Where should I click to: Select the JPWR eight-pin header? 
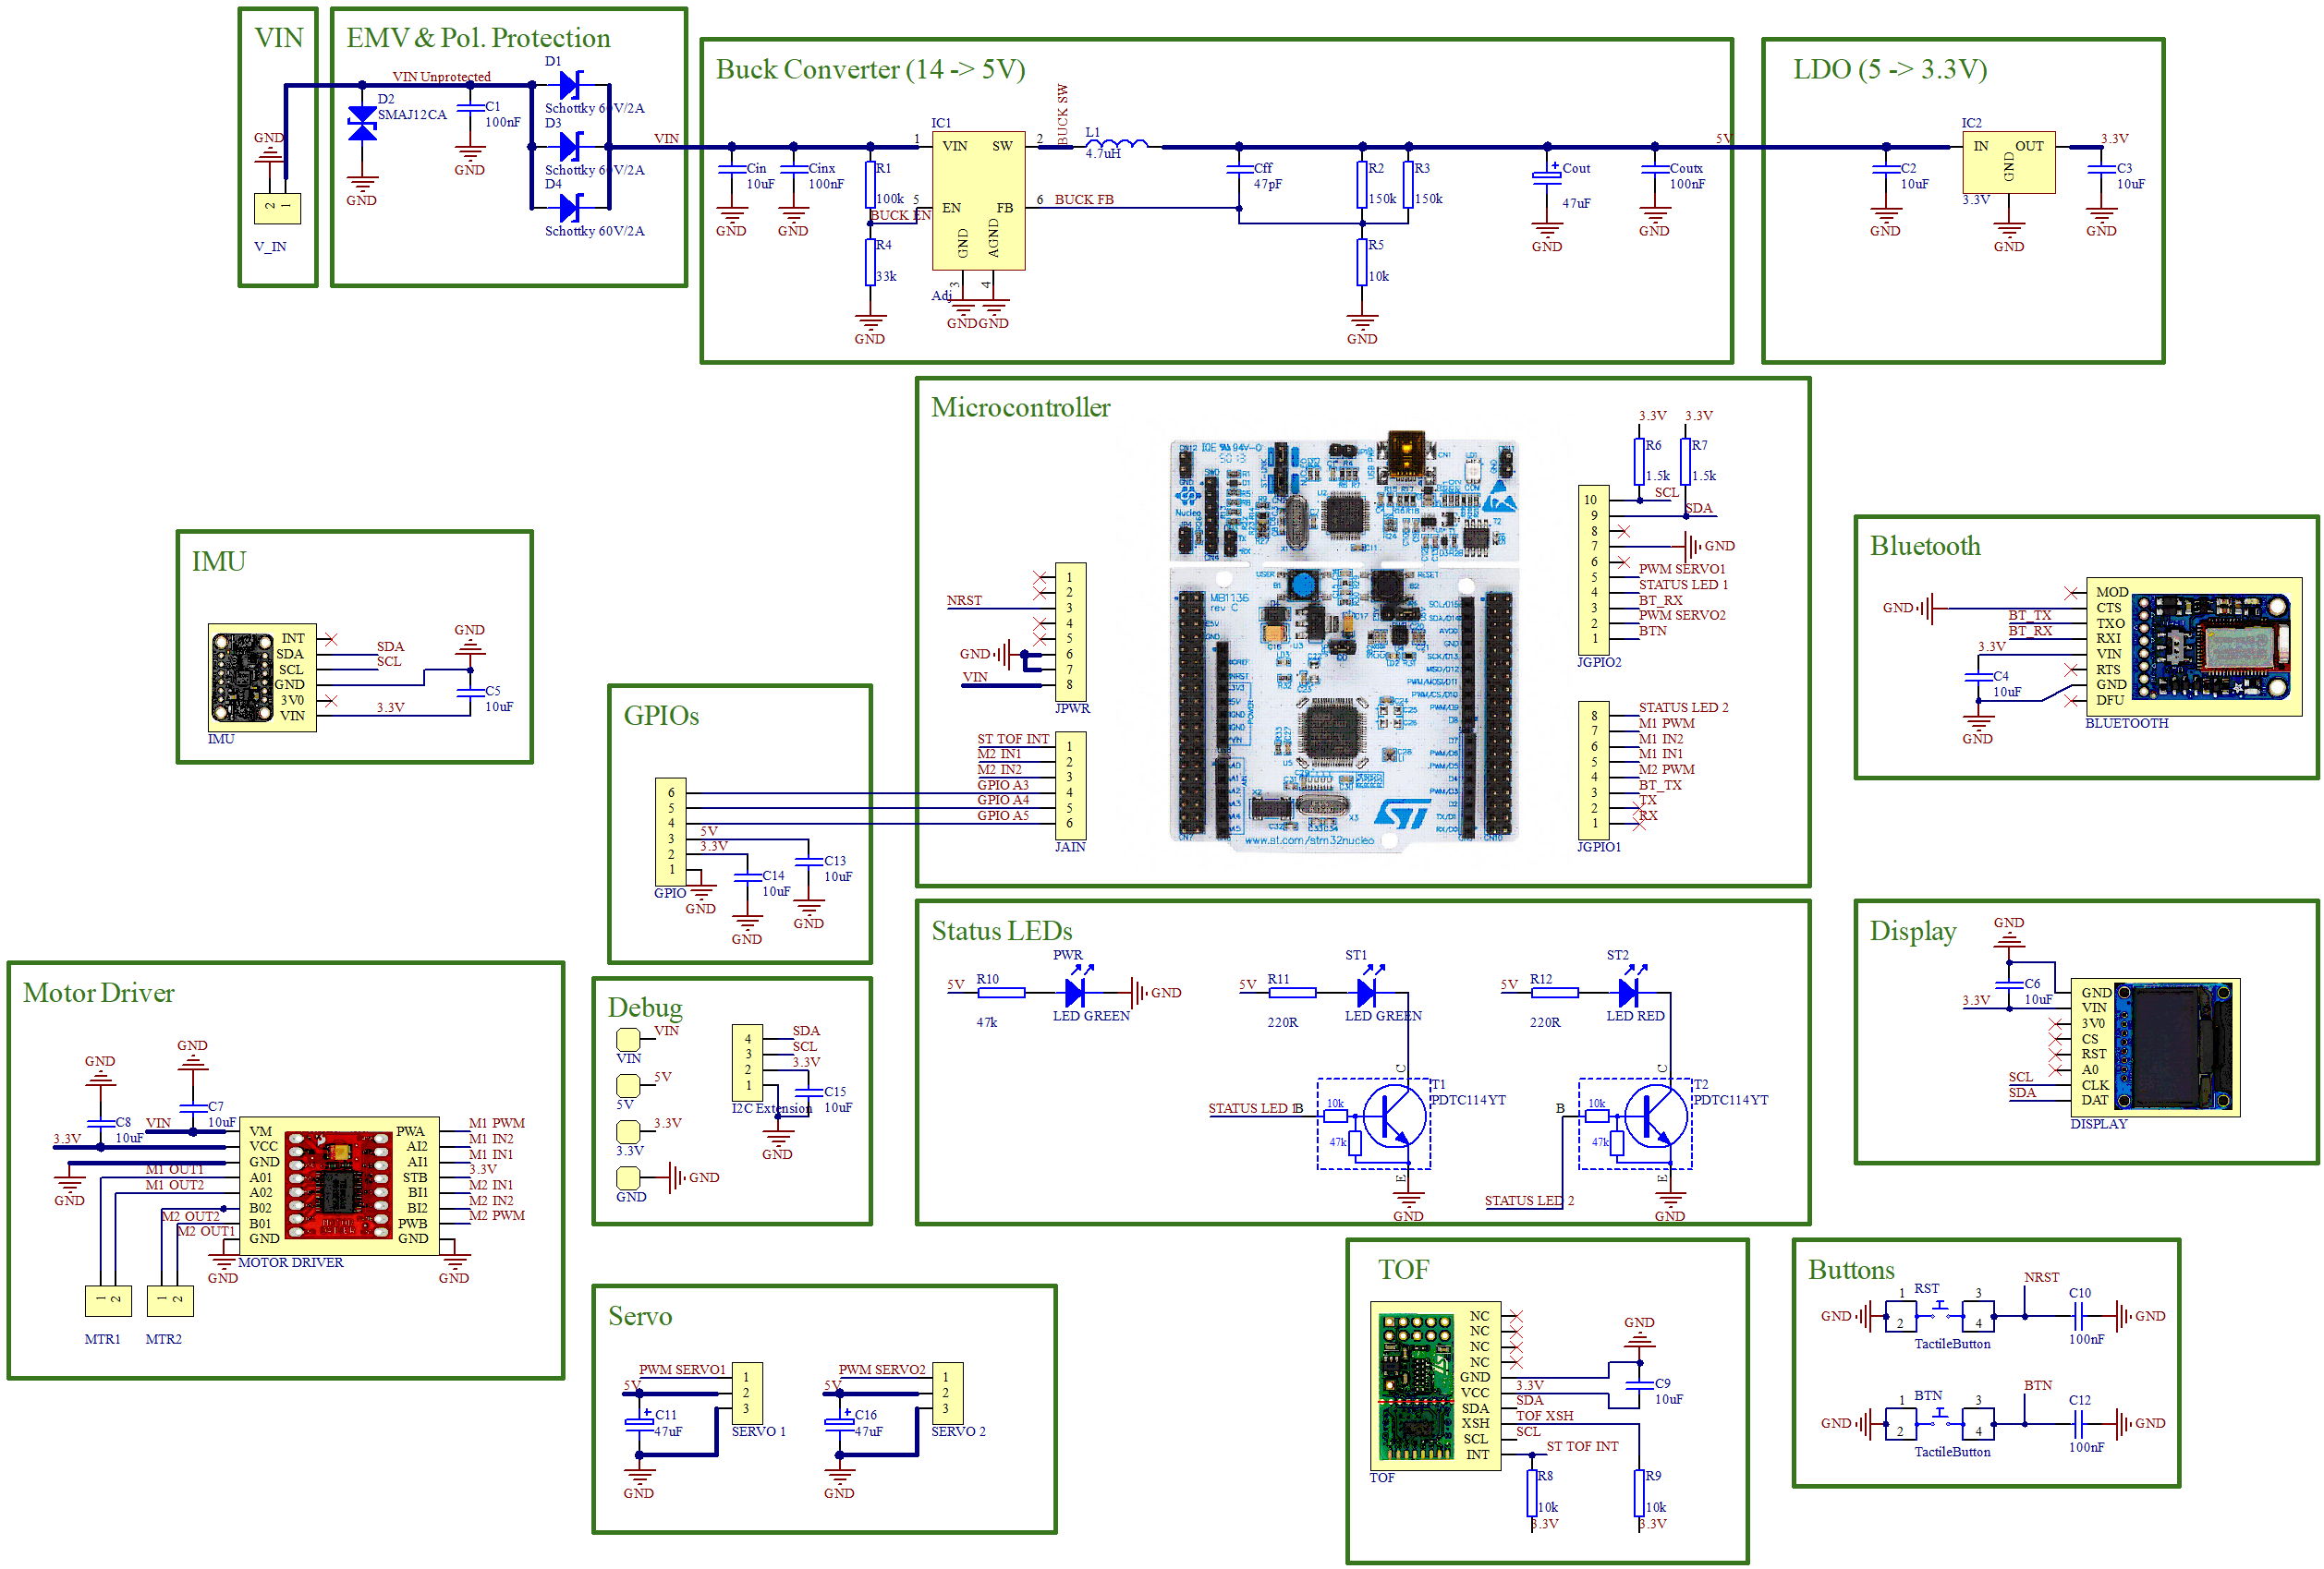pos(1070,632)
